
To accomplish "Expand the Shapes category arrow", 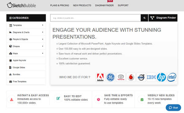I will tap(43, 46).
